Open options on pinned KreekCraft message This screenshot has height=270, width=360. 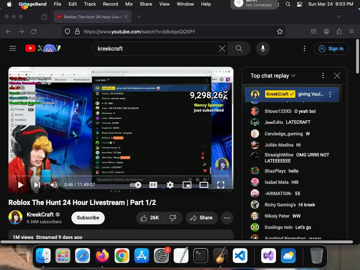click(x=330, y=94)
